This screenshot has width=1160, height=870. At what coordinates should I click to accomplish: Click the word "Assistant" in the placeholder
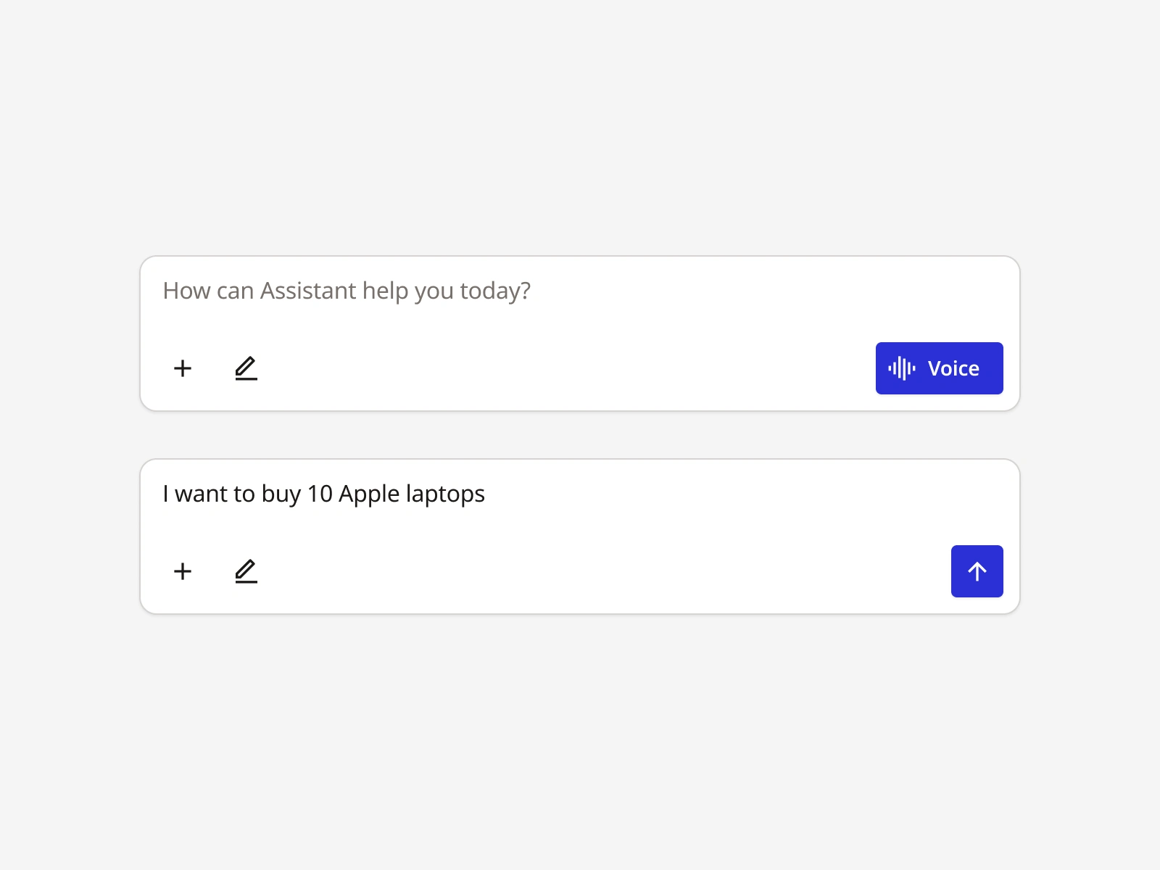coord(308,291)
